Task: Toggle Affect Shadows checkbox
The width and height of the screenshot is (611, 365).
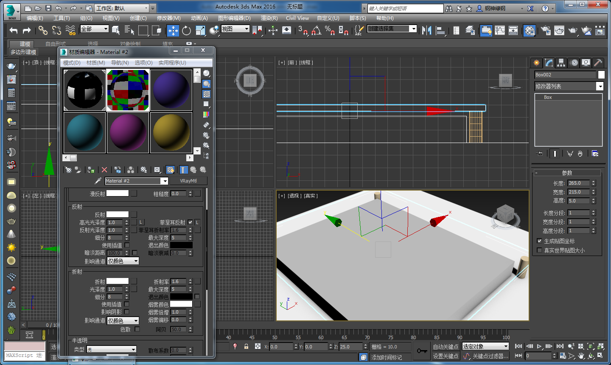Action: point(127,312)
